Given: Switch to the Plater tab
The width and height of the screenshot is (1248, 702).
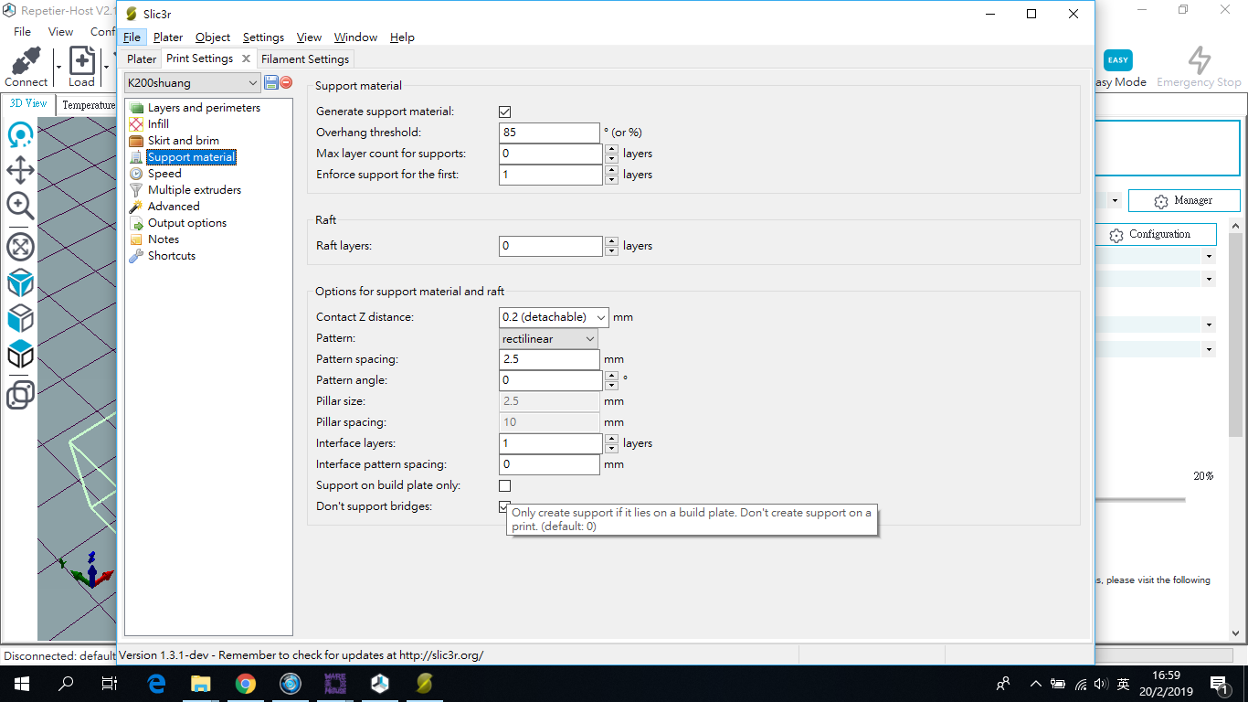Looking at the screenshot, I should (142, 59).
